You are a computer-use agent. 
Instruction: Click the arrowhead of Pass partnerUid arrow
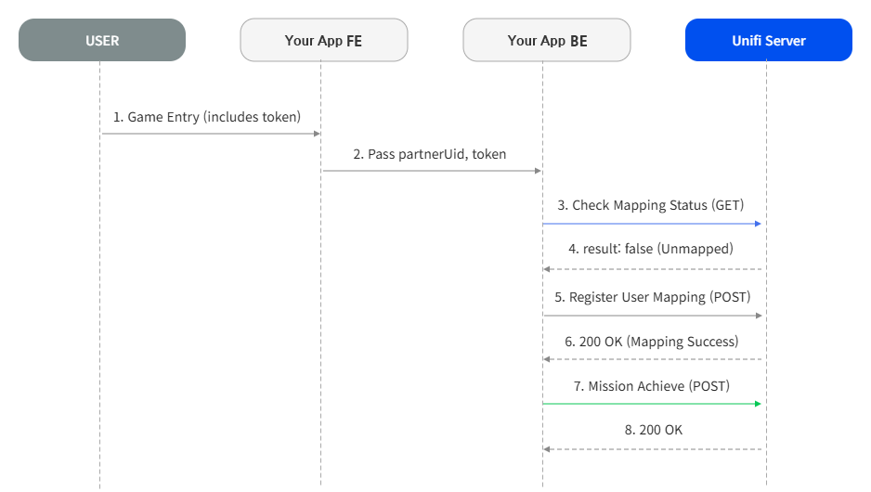pos(538,171)
